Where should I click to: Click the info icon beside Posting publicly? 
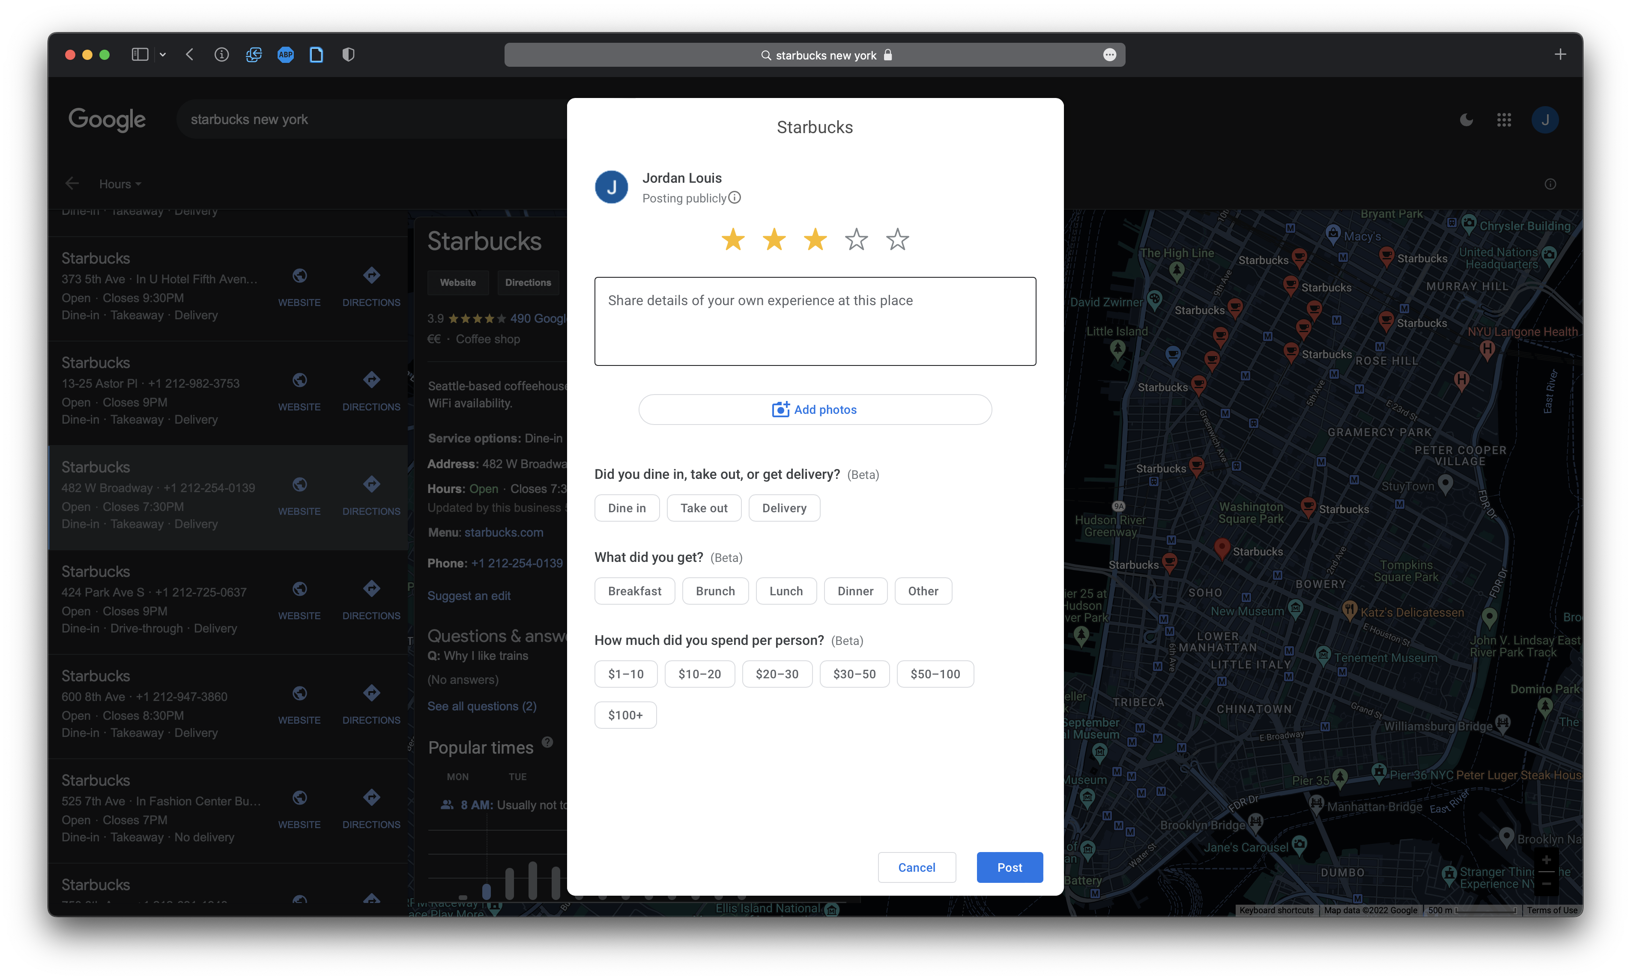[x=735, y=197]
